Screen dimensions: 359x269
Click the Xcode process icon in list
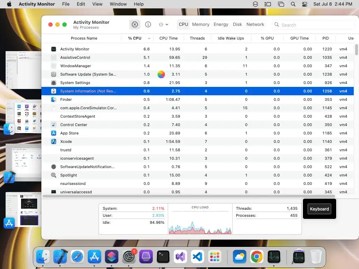pyautogui.click(x=54, y=142)
